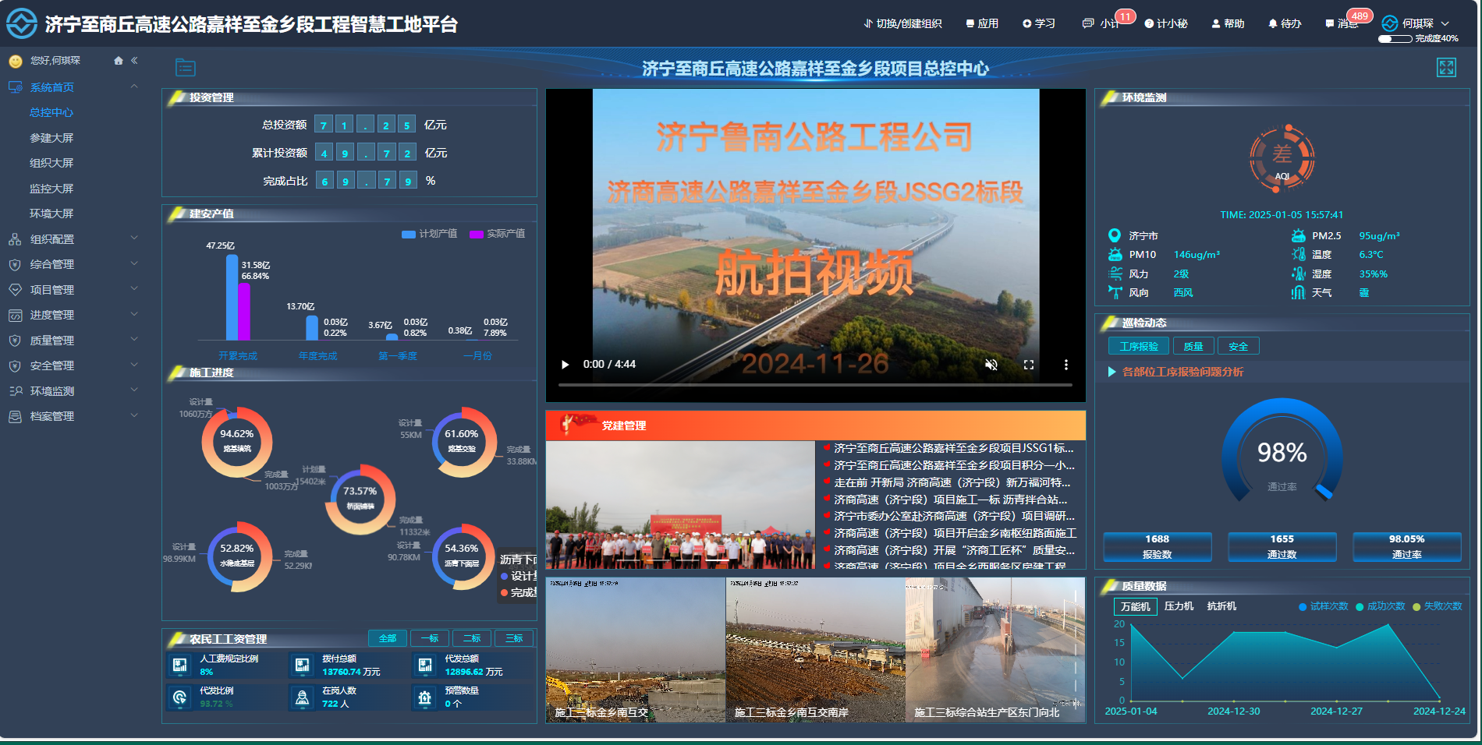Toggle 计划产值 legend series
The height and width of the screenshot is (745, 1482).
click(x=429, y=234)
